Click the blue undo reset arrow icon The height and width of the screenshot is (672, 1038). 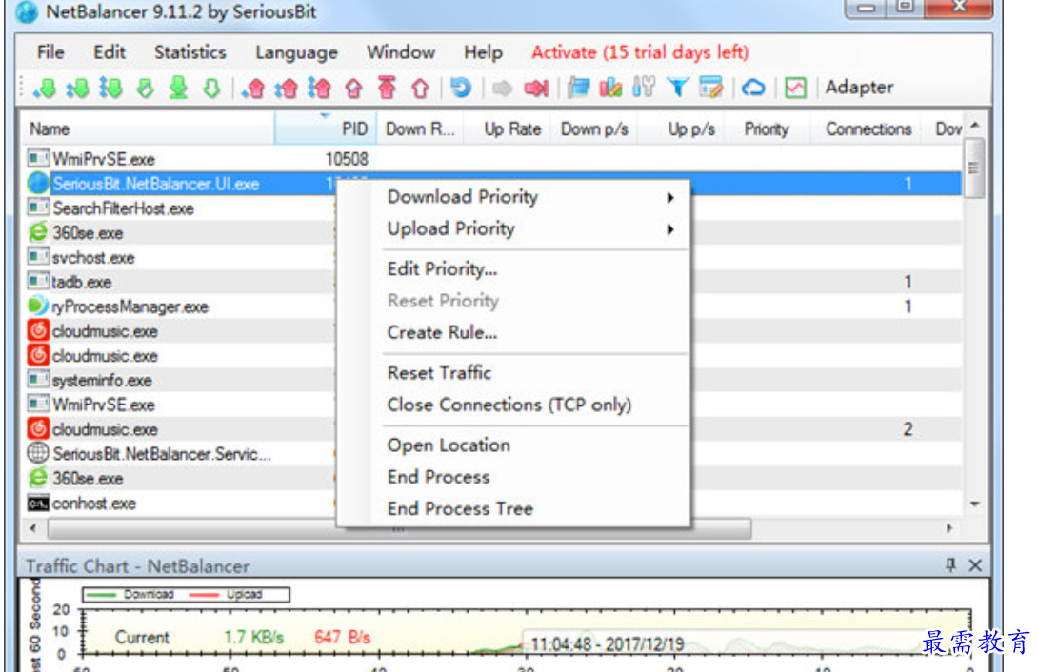point(461,88)
